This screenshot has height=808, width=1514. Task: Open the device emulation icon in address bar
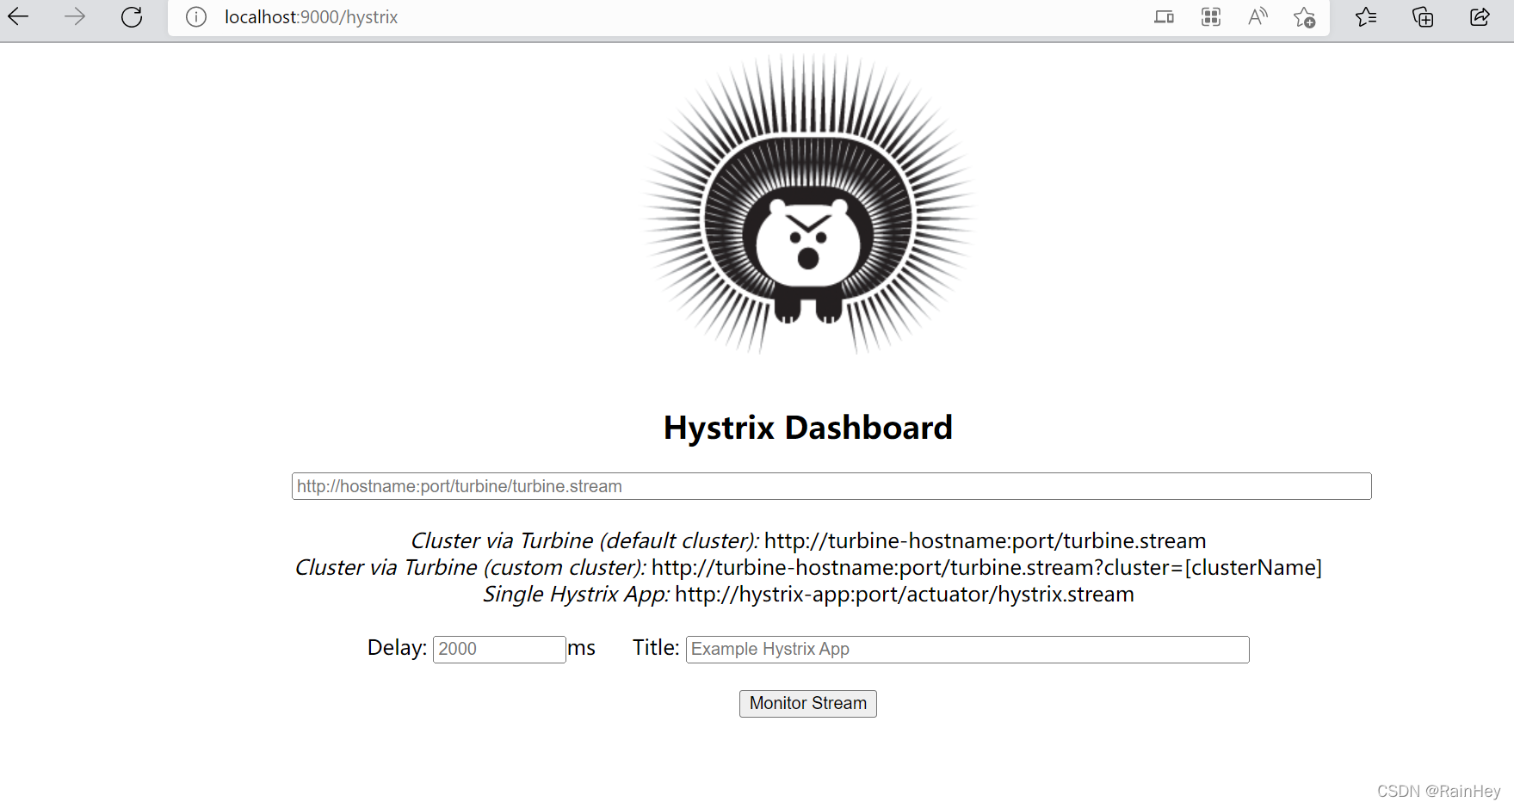(x=1164, y=16)
